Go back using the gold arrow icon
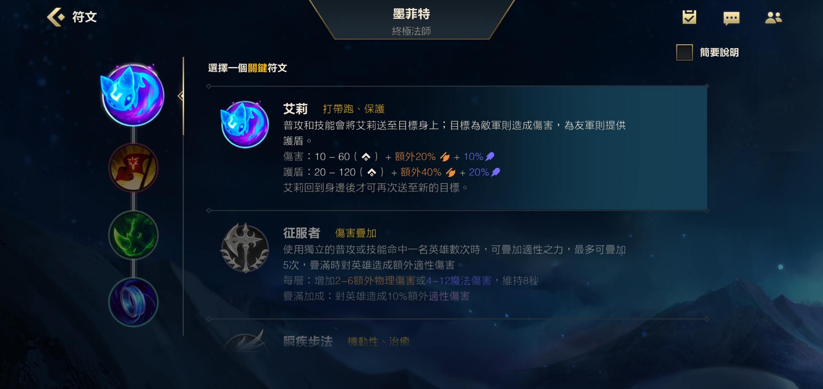823x389 pixels. coord(56,17)
